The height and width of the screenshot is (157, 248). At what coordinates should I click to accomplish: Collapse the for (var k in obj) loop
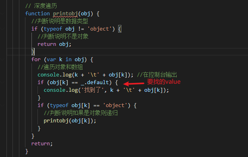2,60
